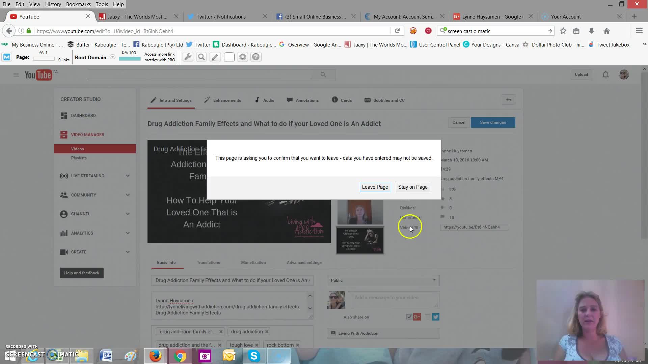
Task: Select the dark slide video thumbnail
Action: [x=360, y=240]
